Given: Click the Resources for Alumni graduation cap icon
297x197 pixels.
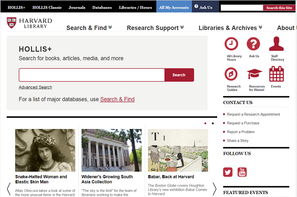Looking at the screenshot, I should [x=254, y=74].
